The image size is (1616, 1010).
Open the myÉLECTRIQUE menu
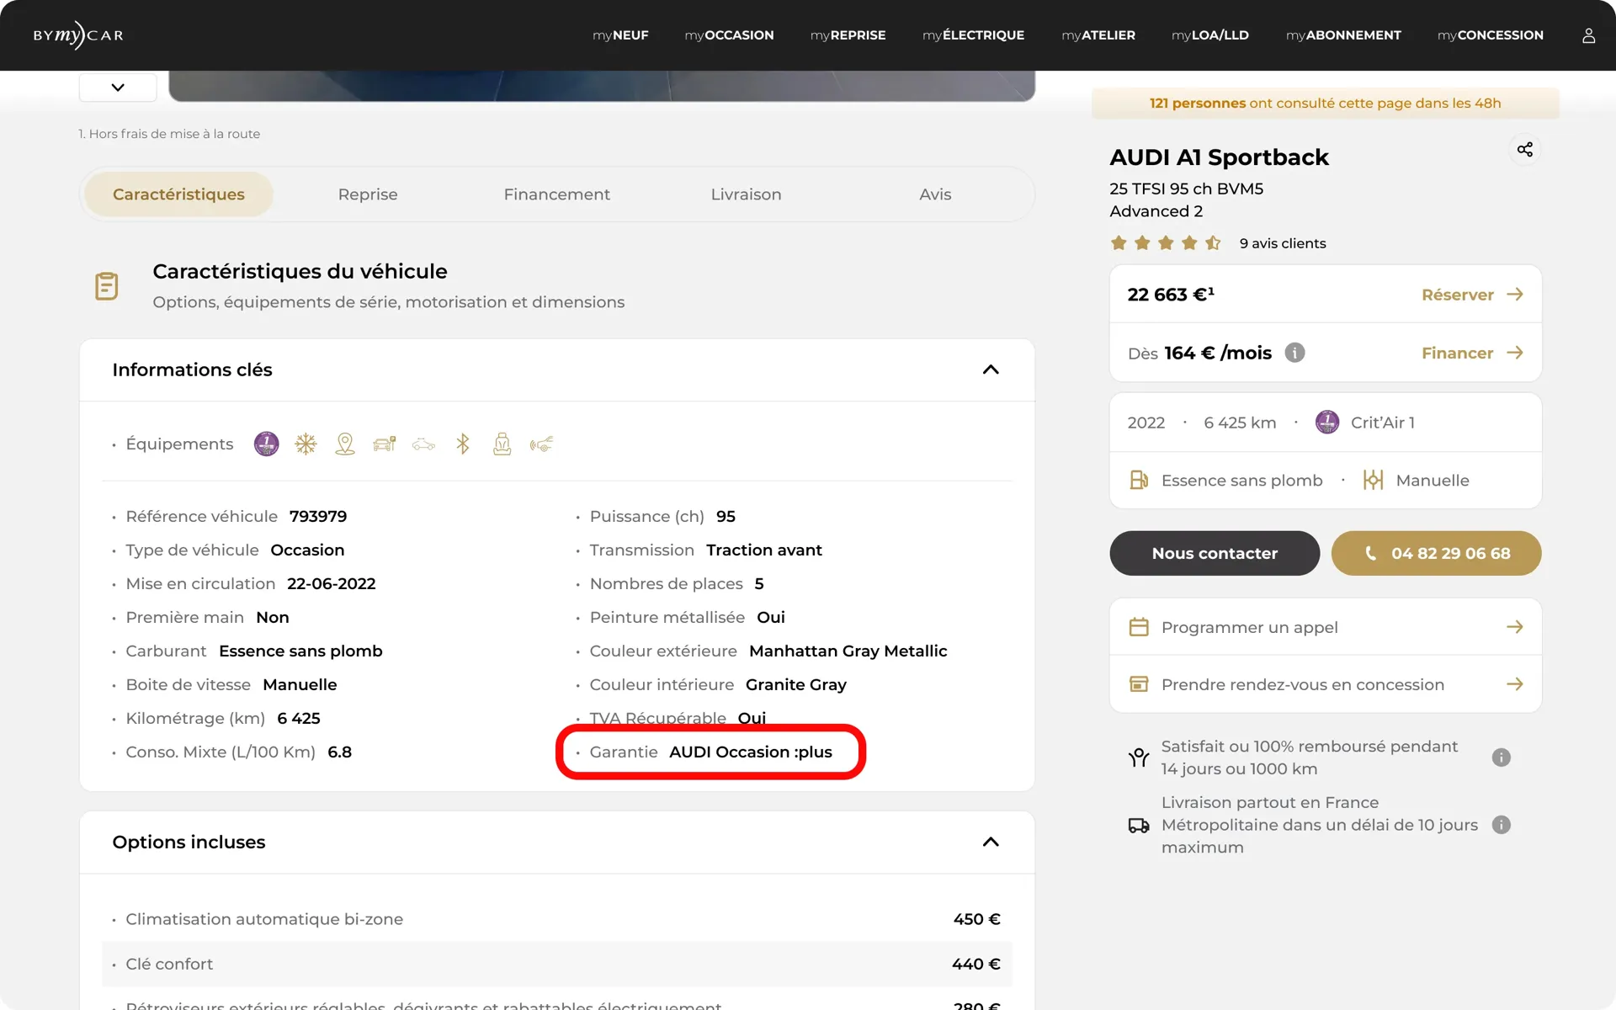[x=973, y=35]
